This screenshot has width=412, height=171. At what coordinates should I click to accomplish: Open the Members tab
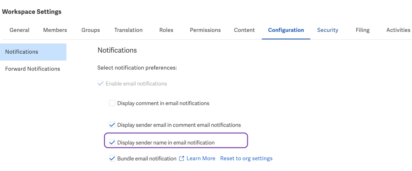(55, 30)
